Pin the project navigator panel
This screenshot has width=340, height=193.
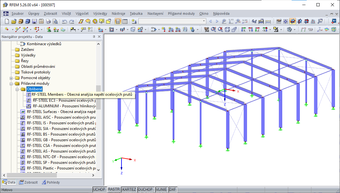(94, 37)
